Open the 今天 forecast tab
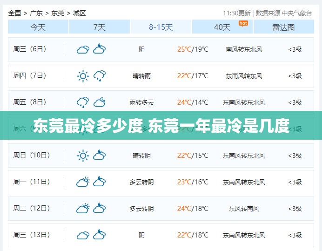This screenshot has width=322, height=251. pos(38,27)
